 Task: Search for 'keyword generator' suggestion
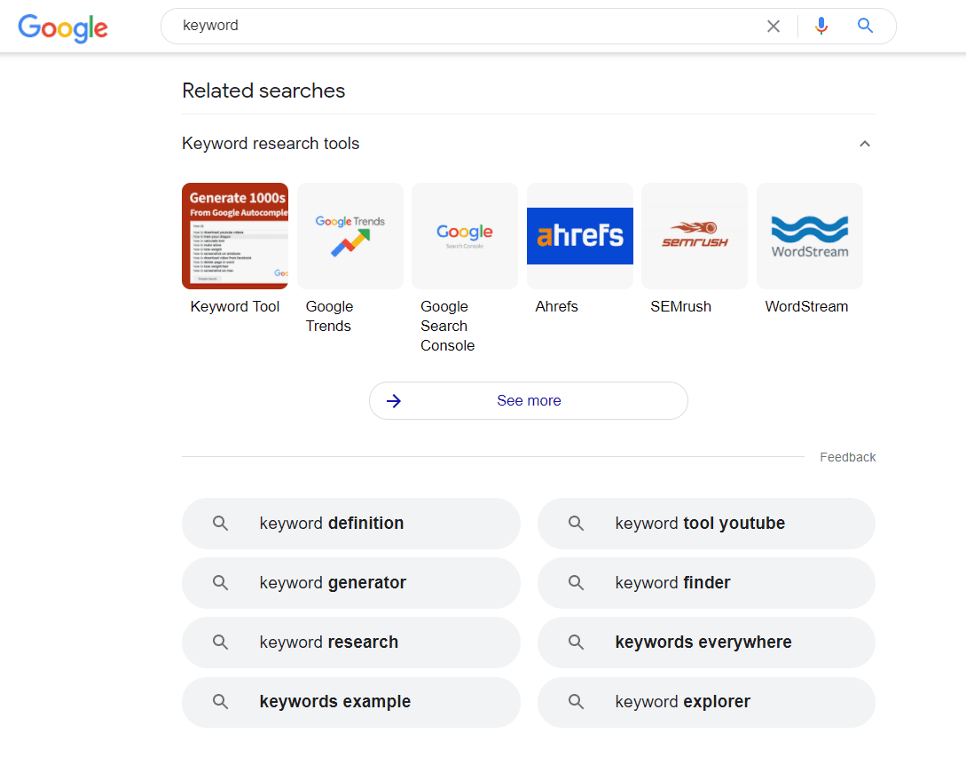351,583
